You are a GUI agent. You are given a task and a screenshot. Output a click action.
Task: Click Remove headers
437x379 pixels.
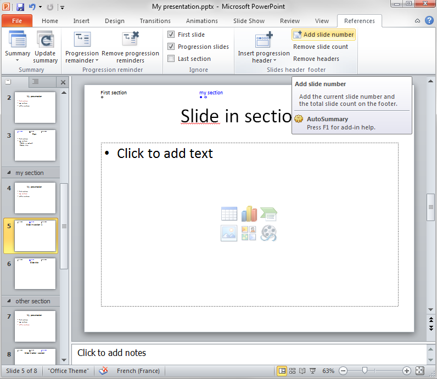(x=316, y=59)
